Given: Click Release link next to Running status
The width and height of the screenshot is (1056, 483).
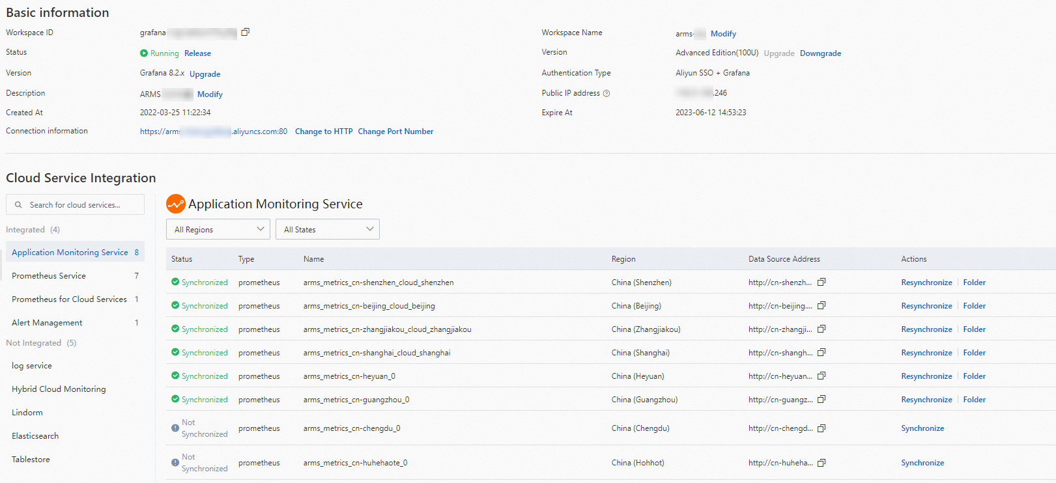Looking at the screenshot, I should tap(197, 53).
